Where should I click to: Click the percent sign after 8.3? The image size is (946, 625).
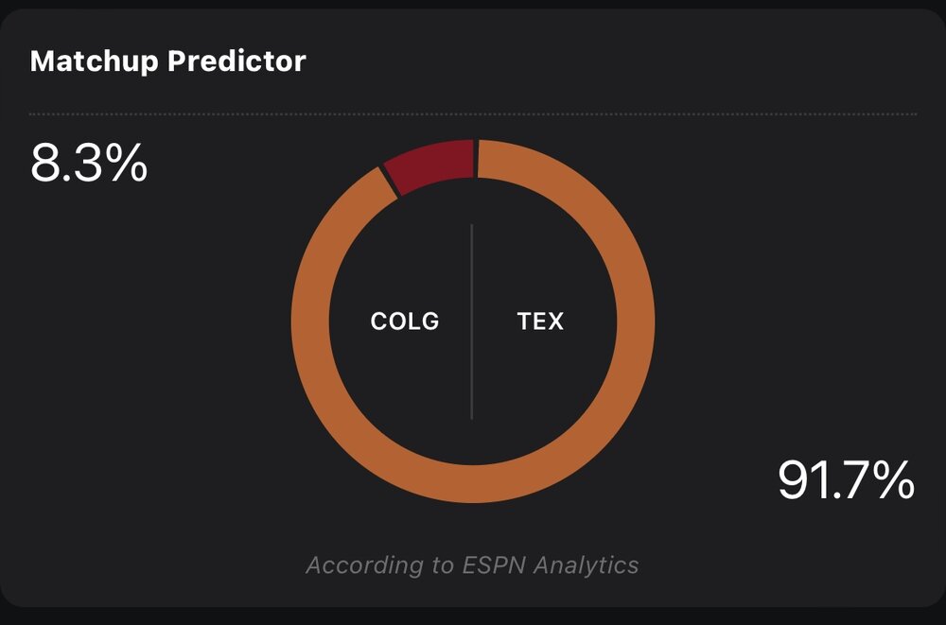click(127, 163)
